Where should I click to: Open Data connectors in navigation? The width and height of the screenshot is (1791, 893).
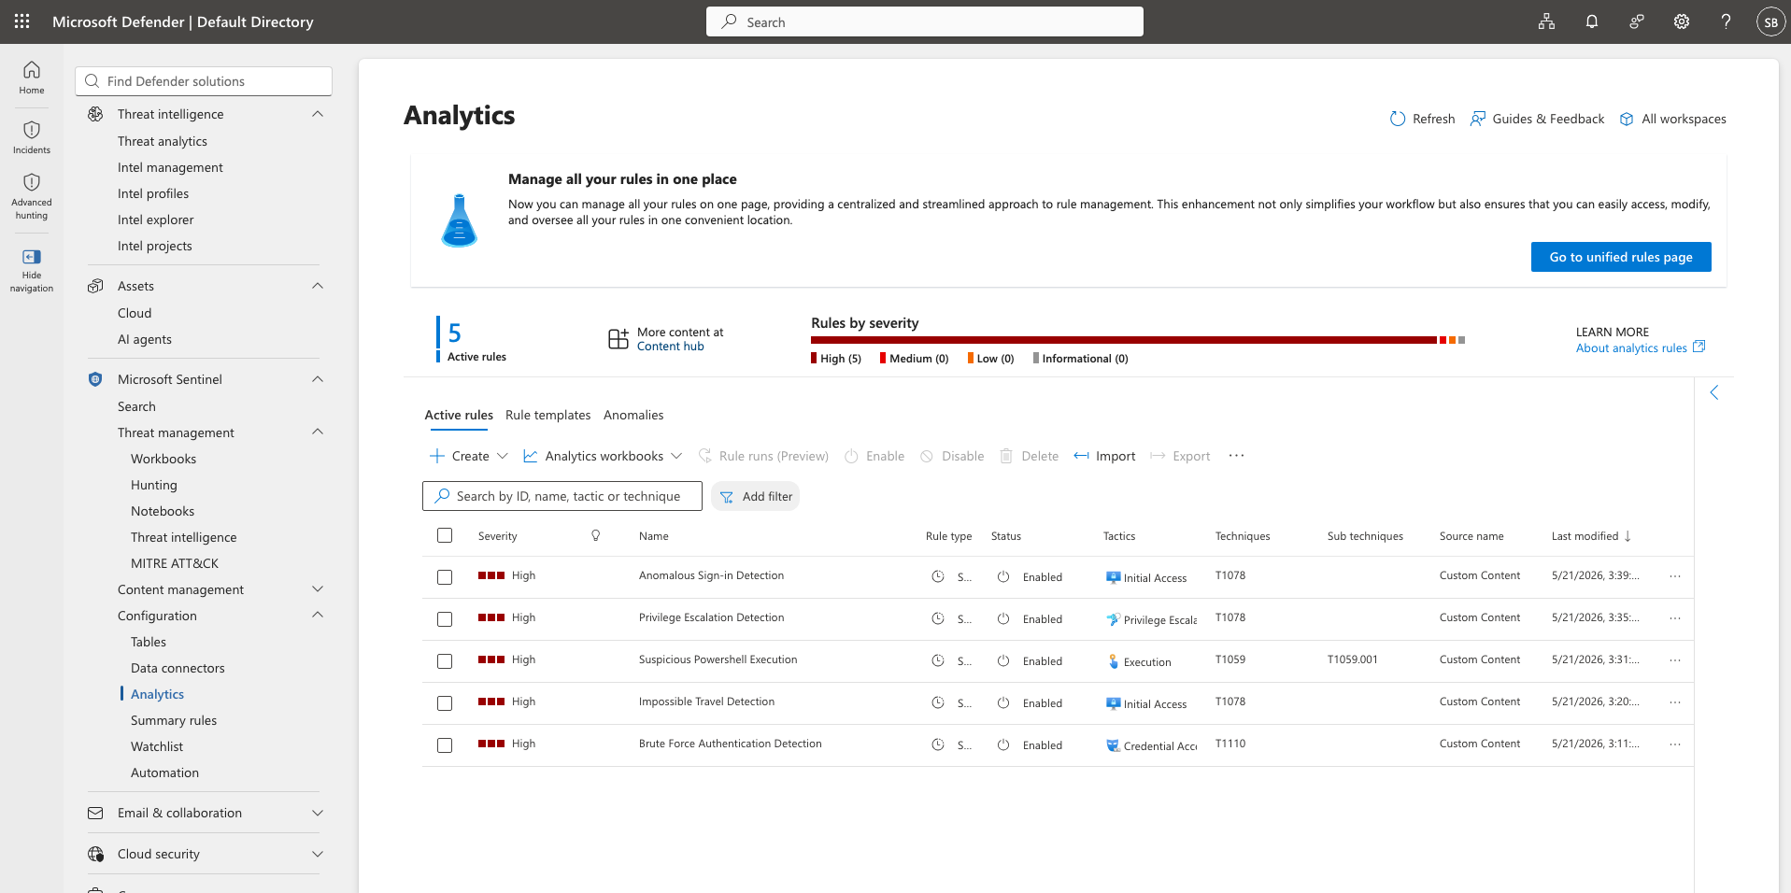point(178,668)
